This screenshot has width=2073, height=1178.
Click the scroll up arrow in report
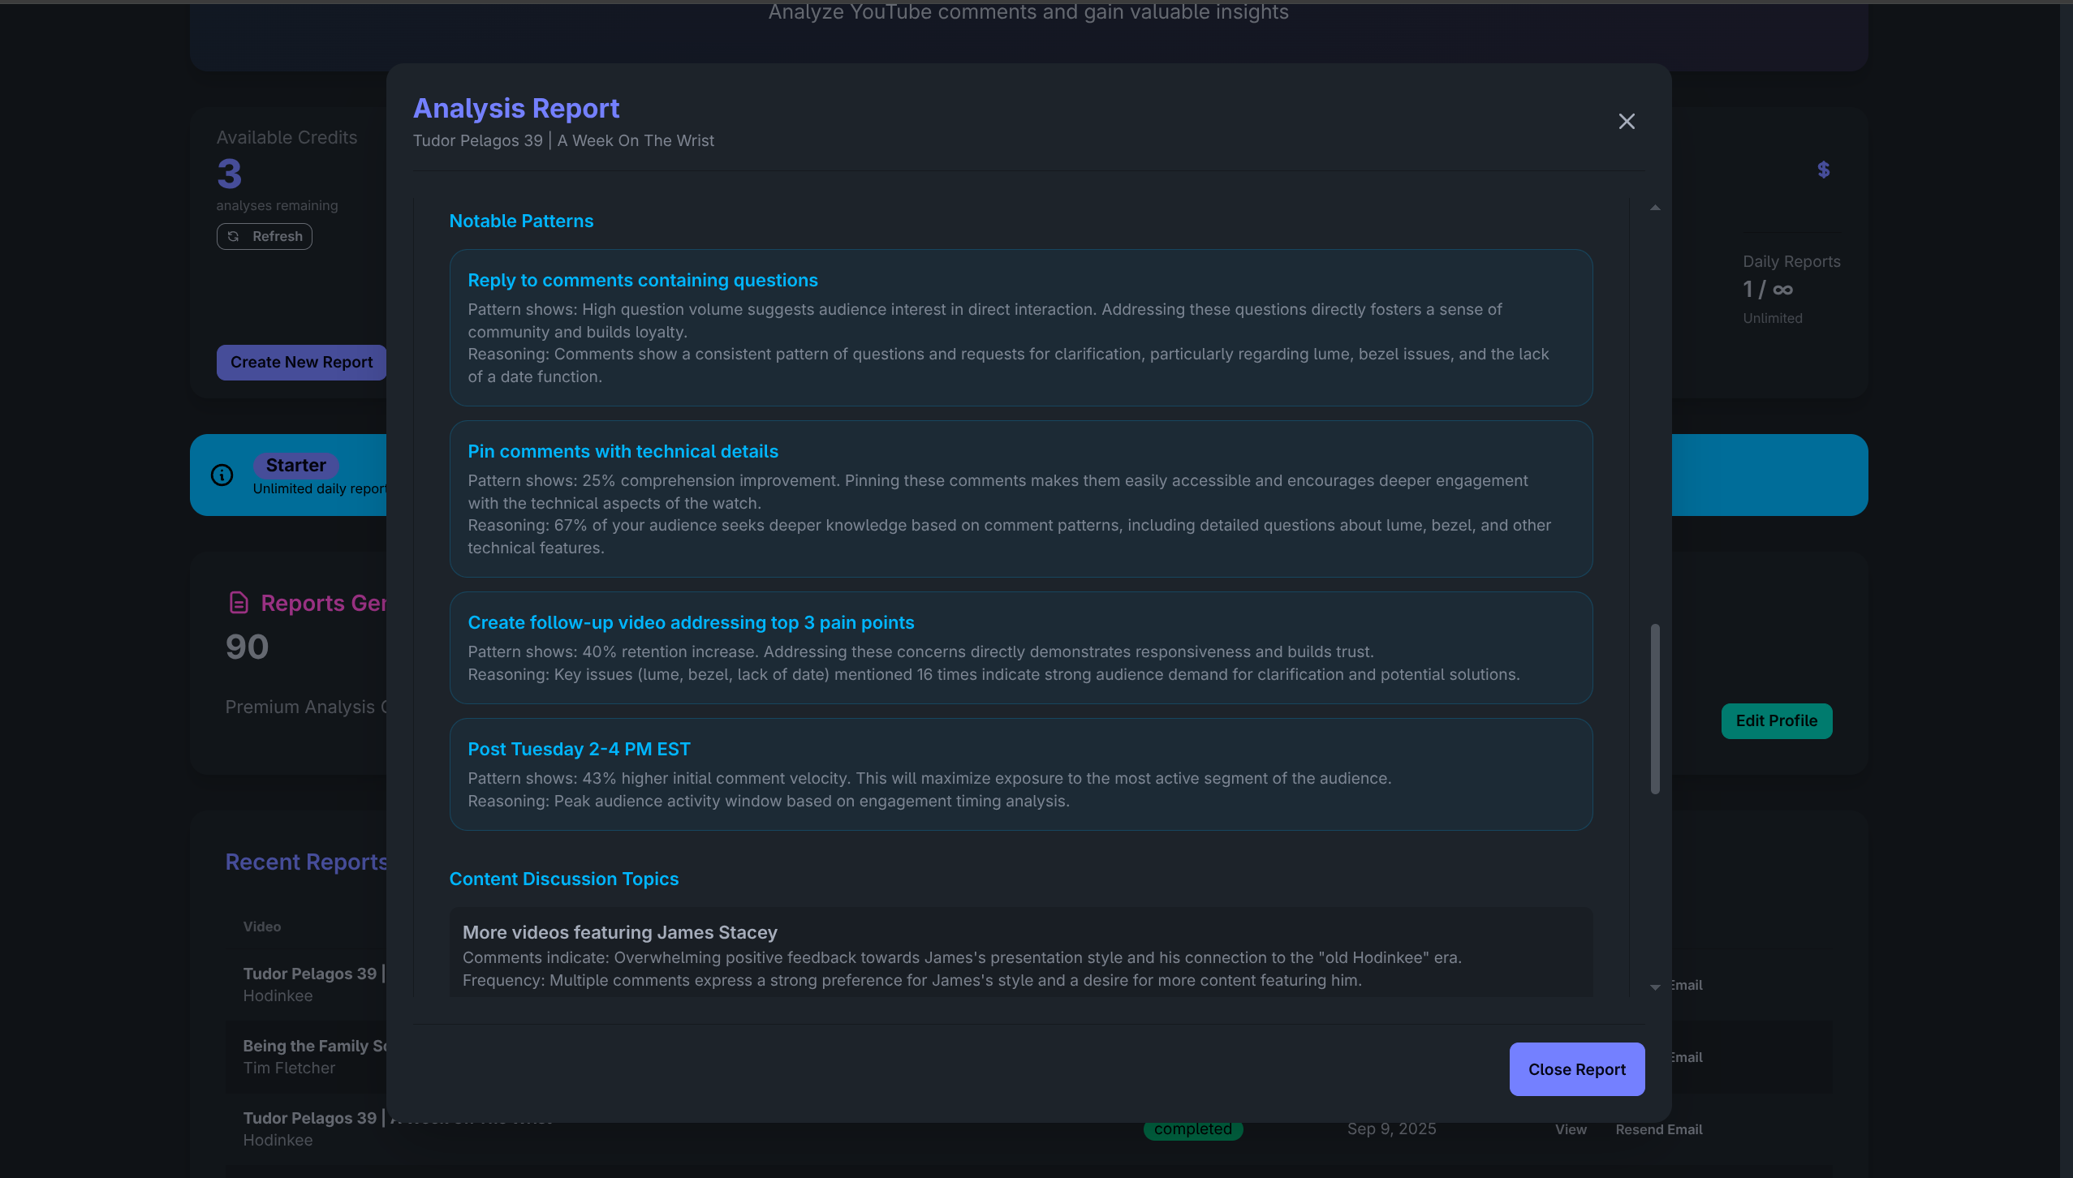pos(1655,208)
